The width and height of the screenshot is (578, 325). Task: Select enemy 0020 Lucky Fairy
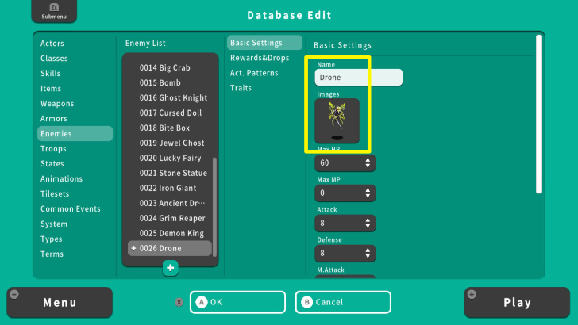pos(170,159)
